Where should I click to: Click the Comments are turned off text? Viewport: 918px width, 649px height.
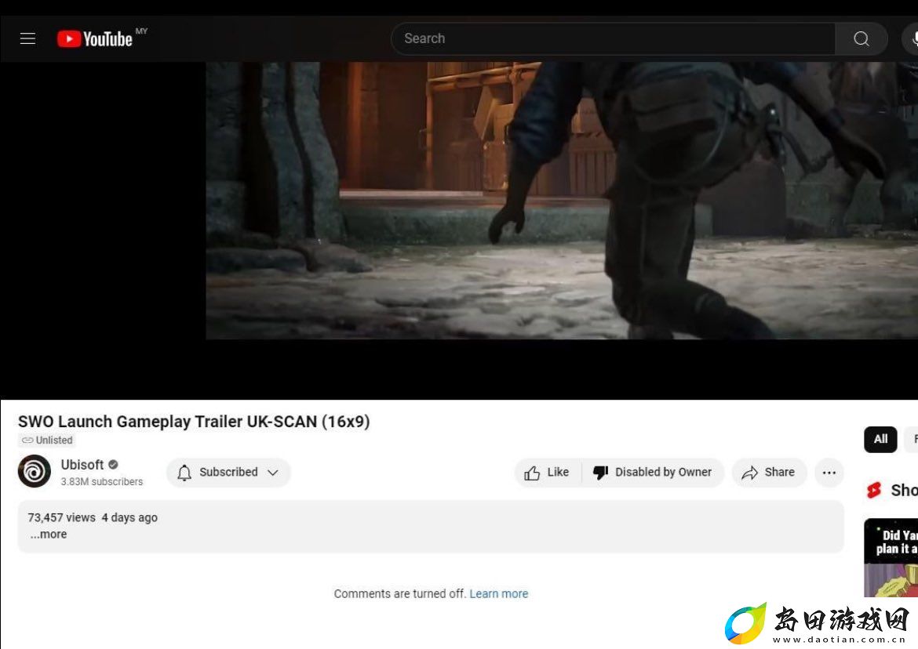(x=399, y=594)
